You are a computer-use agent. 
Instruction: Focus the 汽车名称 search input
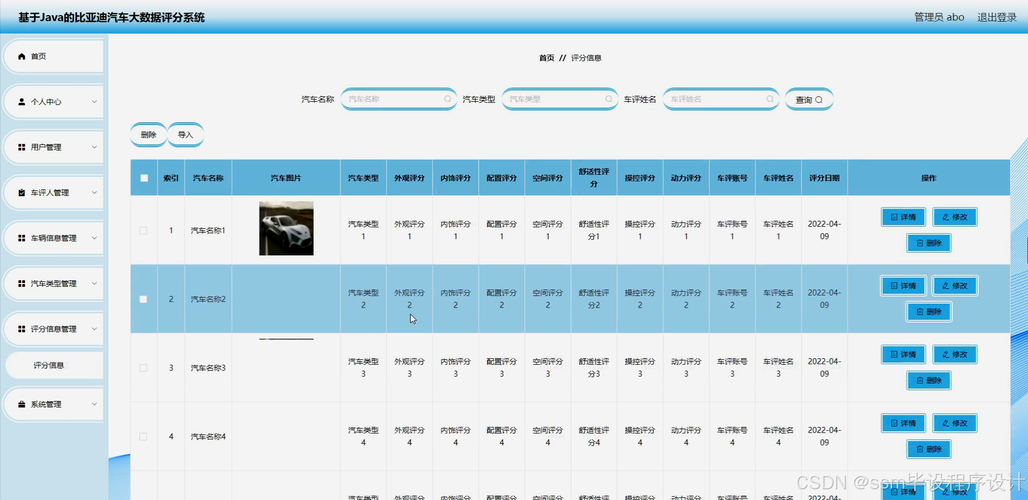point(399,99)
